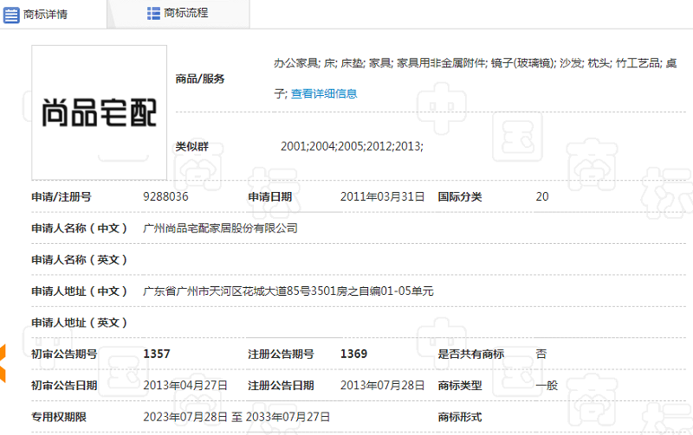Click the 申请人地址（中文） label
Screen dimensions: 693x435
pos(79,291)
